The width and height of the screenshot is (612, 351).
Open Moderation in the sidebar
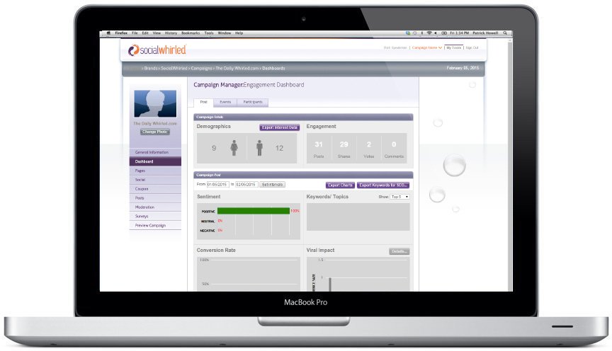[145, 207]
